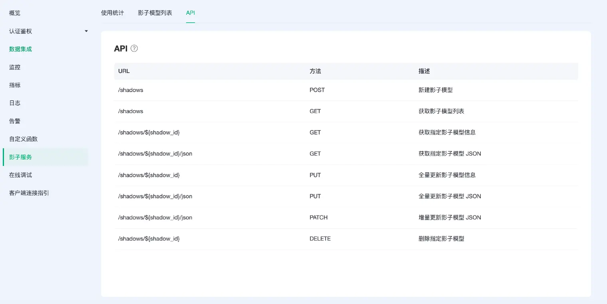Image resolution: width=607 pixels, height=304 pixels.
Task: Click the 方法 column header
Action: pyautogui.click(x=315, y=71)
